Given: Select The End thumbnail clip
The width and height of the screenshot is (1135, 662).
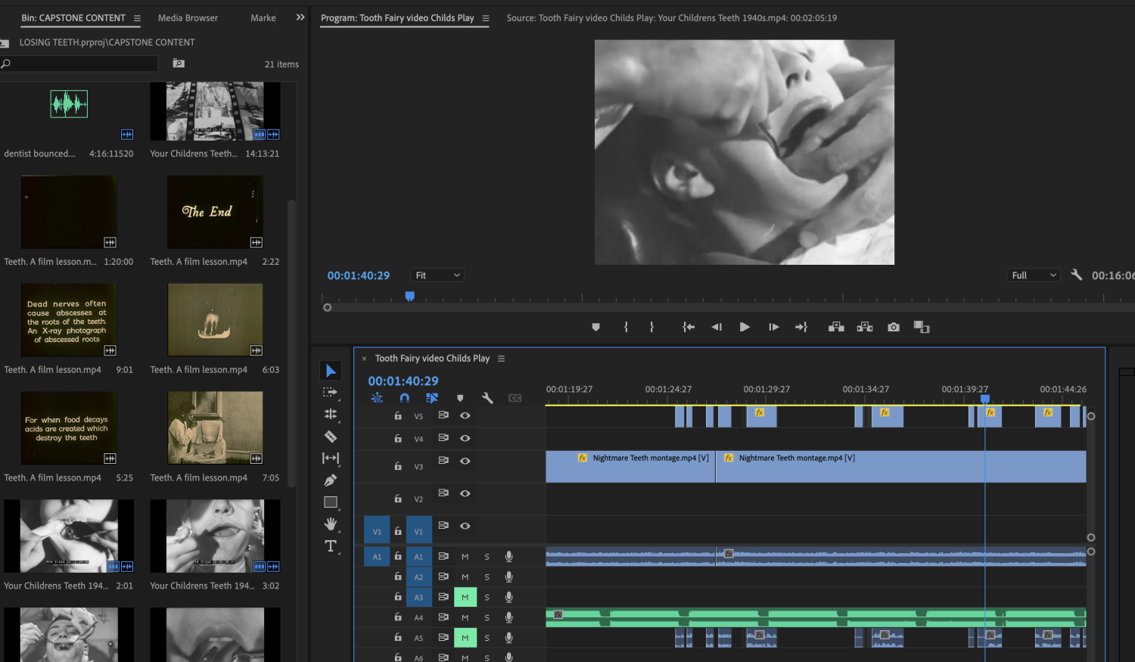Looking at the screenshot, I should [215, 213].
